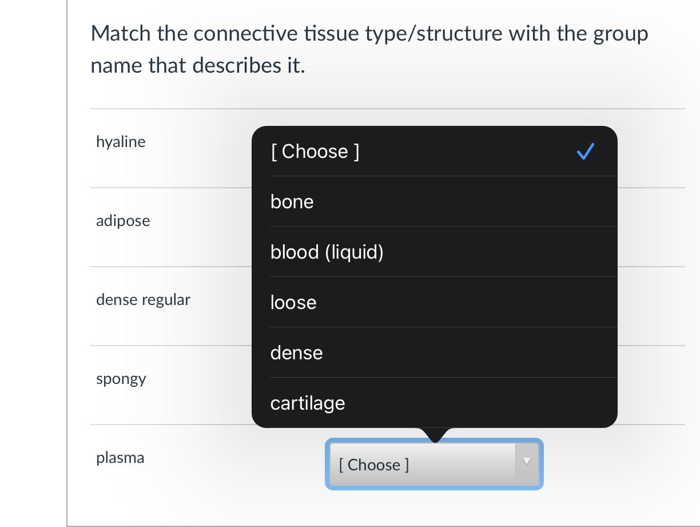
Task: Click the "adipose" row label
Action: [x=123, y=221]
